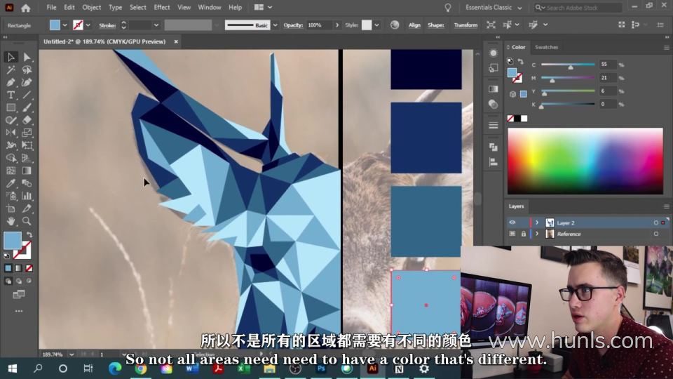Open the Window menu
This screenshot has height=379, width=673.
coord(210,7)
